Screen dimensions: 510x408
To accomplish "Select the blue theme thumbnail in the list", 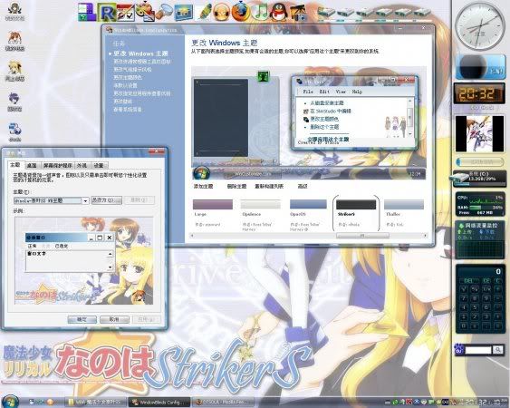I will [x=308, y=204].
